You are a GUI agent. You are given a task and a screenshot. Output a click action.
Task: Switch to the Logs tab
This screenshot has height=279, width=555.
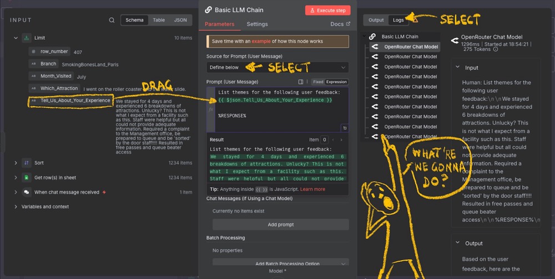[398, 20]
